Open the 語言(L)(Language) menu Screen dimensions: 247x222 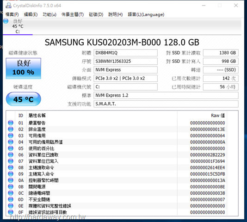click(146, 15)
